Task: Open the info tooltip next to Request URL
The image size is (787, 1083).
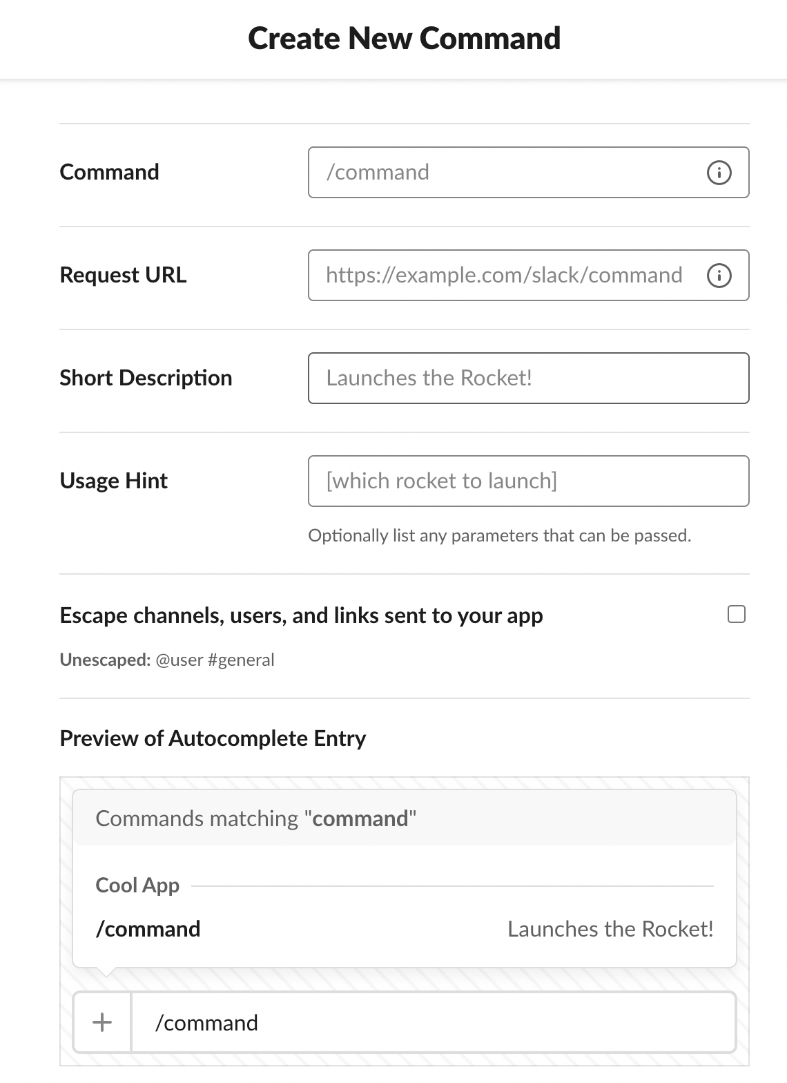Action: tap(719, 275)
